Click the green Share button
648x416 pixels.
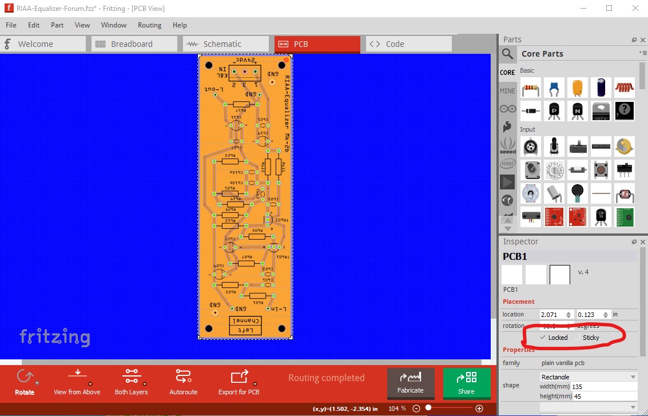coord(467,383)
